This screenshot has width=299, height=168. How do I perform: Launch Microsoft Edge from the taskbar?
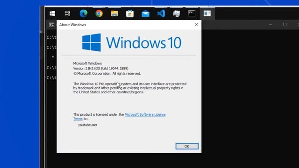pyautogui.click(x=84, y=14)
